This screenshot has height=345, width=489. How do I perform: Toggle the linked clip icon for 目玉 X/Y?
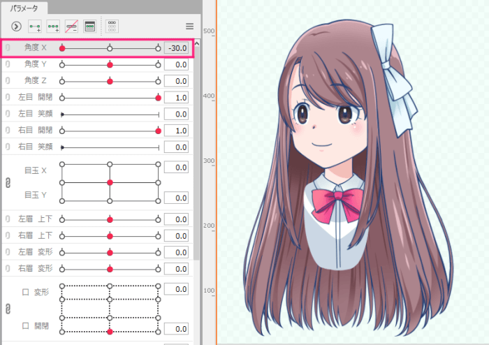[8, 183]
